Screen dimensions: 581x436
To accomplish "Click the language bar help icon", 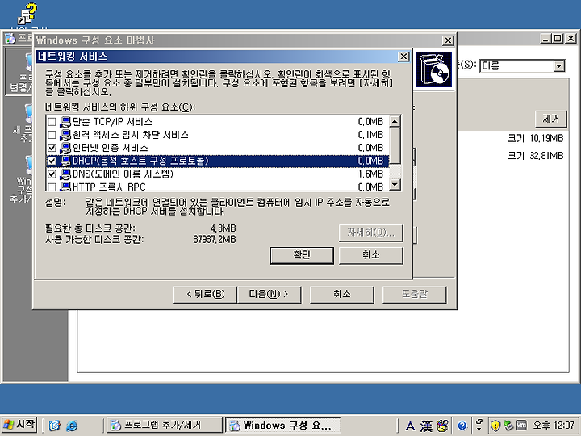I will (462, 426).
